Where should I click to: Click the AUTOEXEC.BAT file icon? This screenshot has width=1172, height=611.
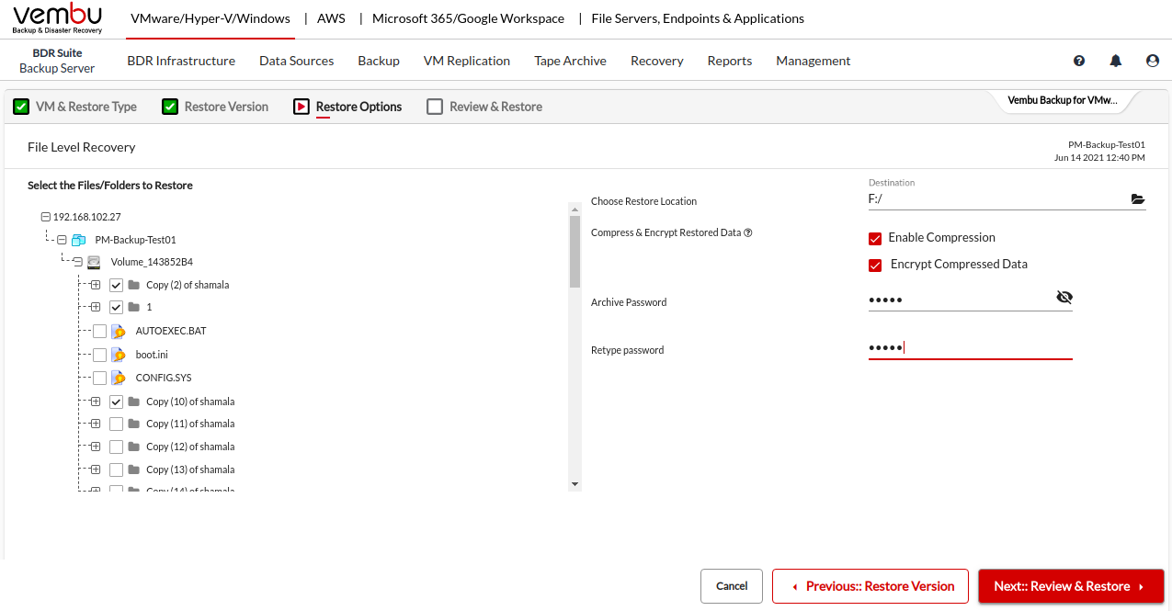click(x=119, y=331)
